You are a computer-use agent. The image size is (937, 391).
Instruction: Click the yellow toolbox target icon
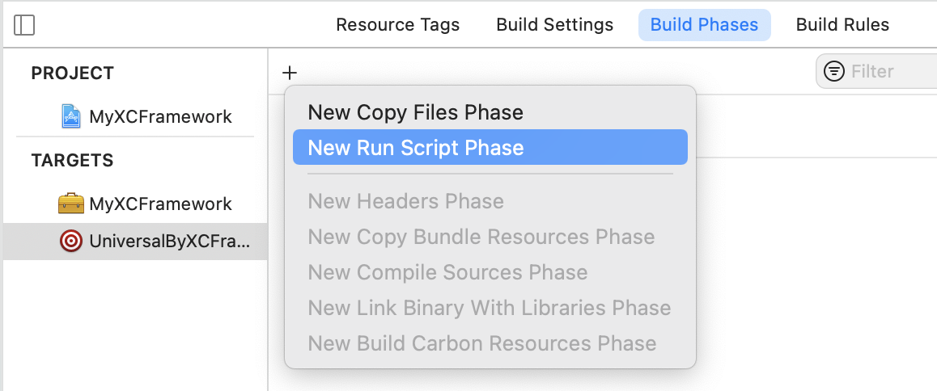click(x=71, y=204)
